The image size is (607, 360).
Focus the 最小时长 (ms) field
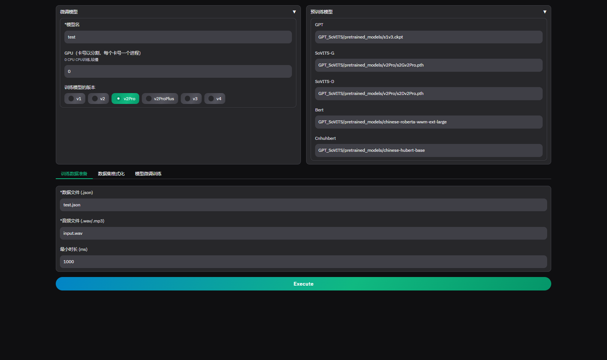(x=303, y=262)
